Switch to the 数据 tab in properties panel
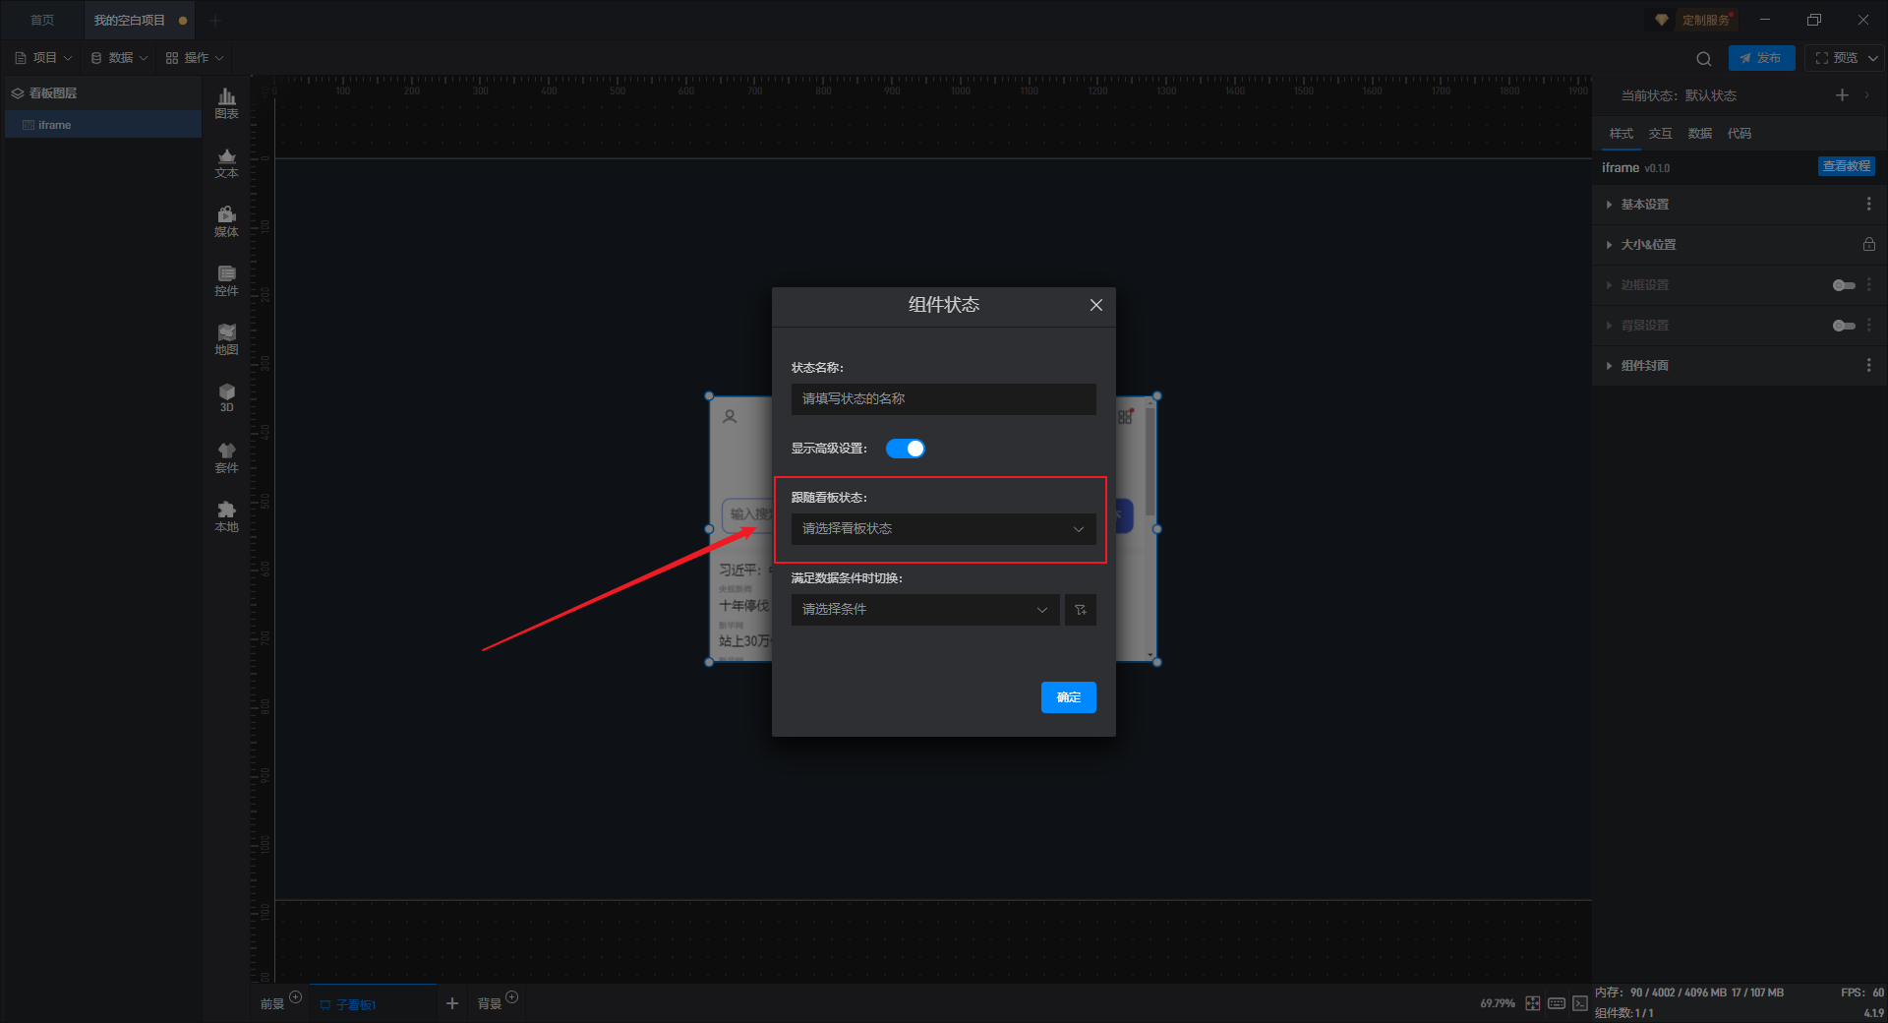The width and height of the screenshot is (1888, 1023). coord(1699,134)
